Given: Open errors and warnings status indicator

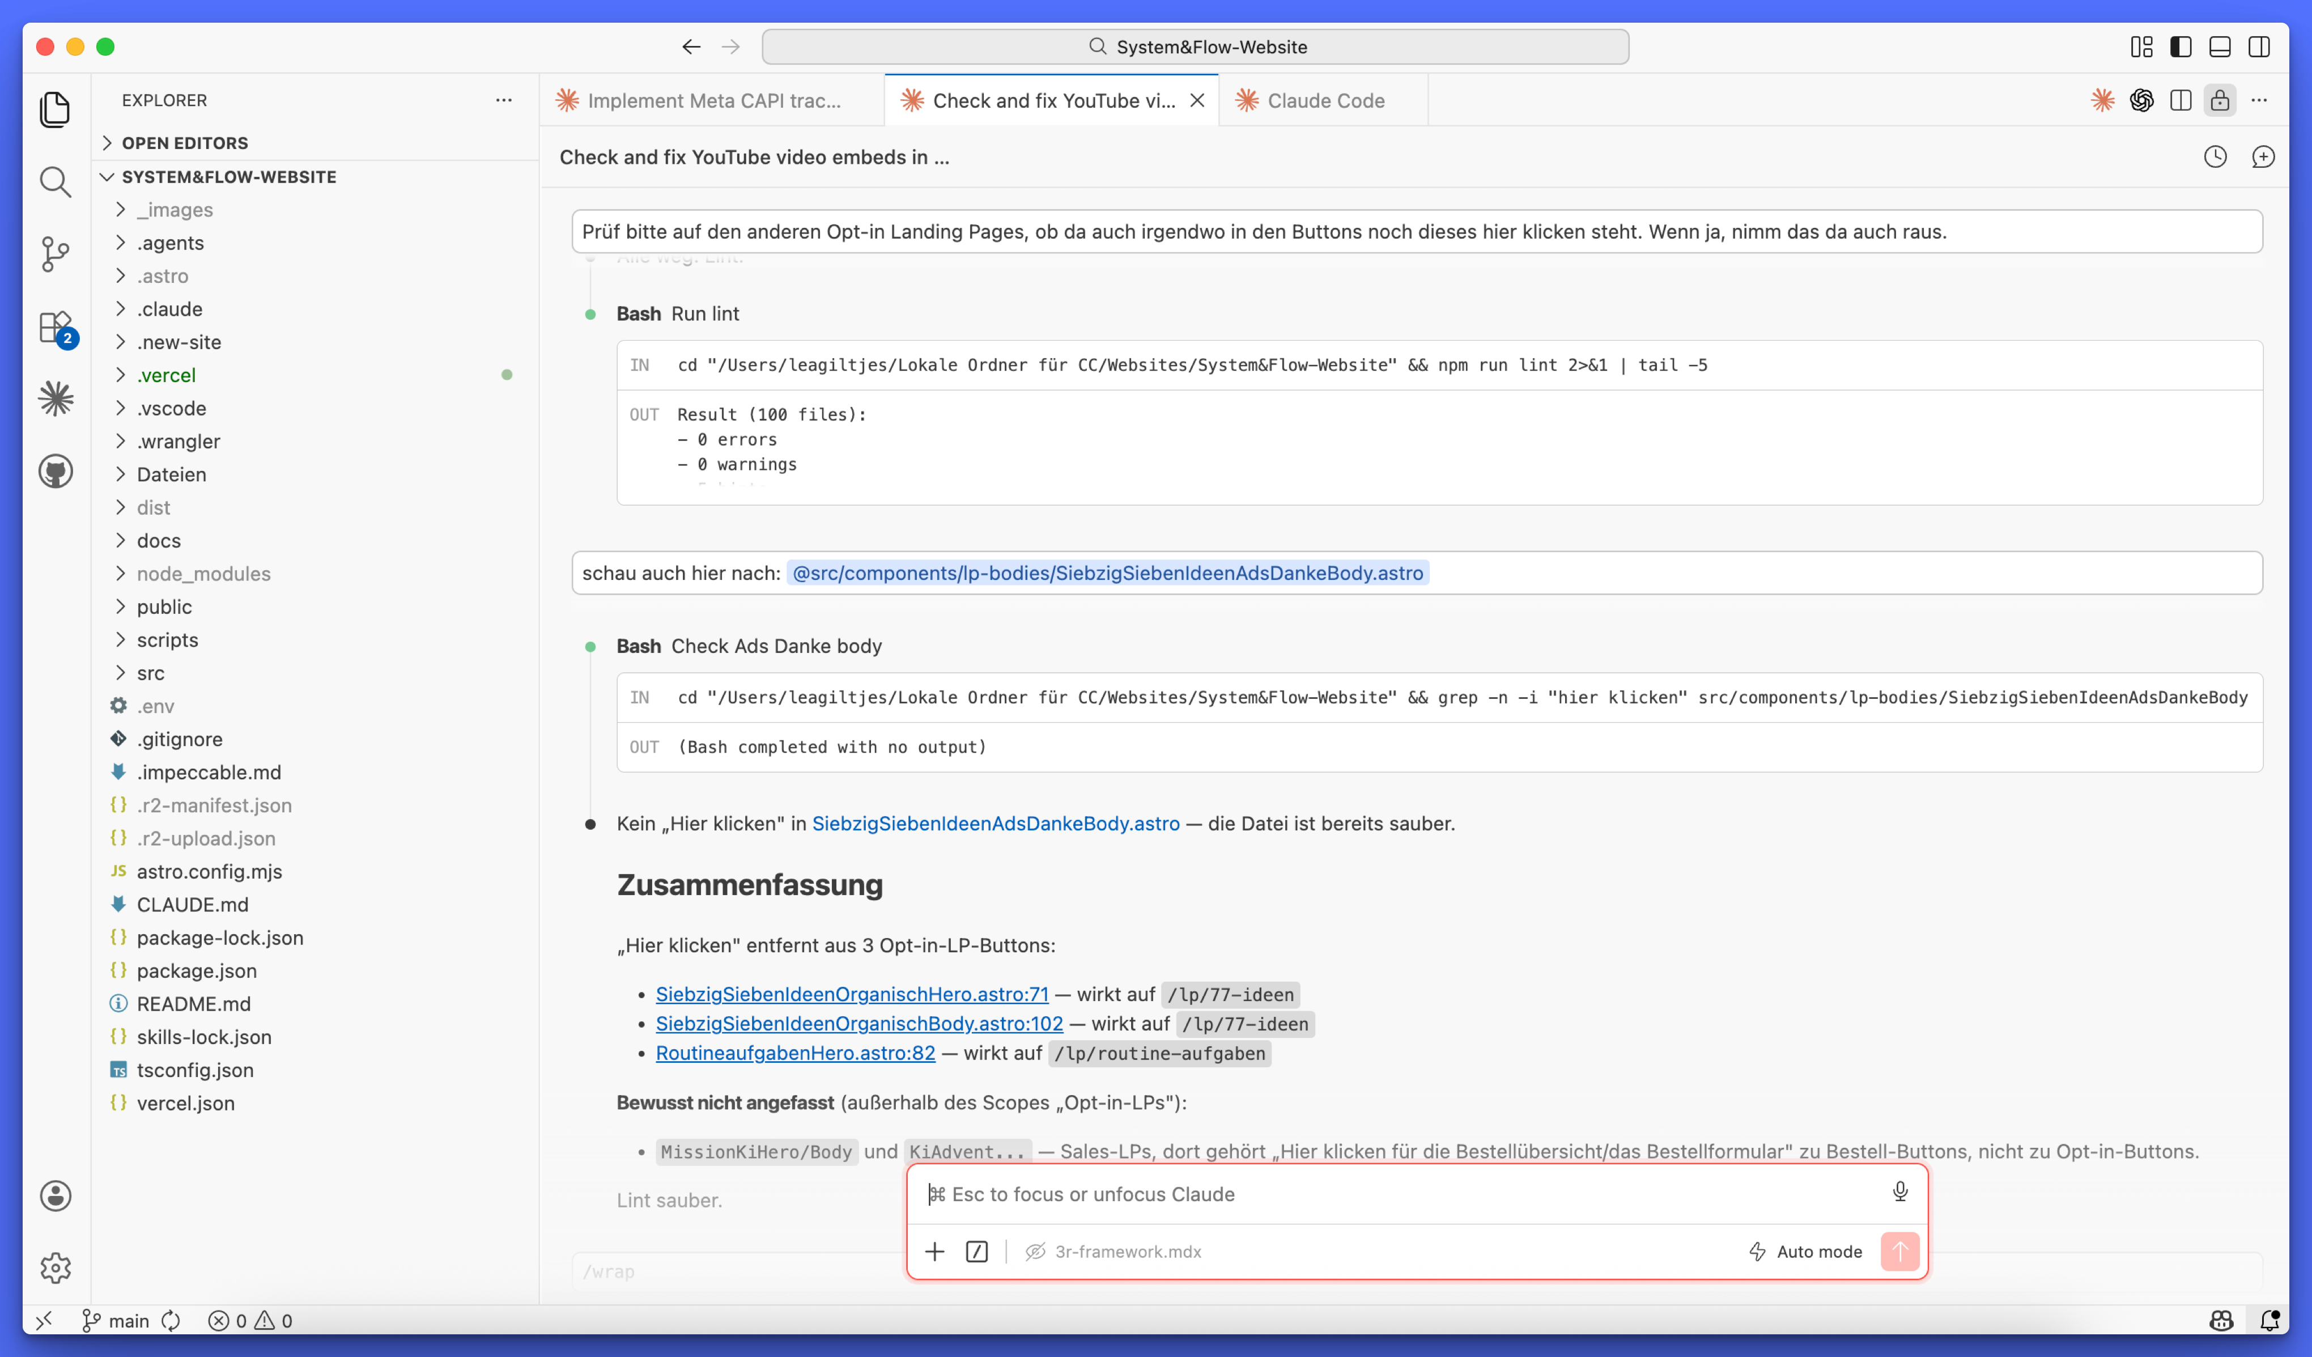Looking at the screenshot, I should coord(250,1320).
